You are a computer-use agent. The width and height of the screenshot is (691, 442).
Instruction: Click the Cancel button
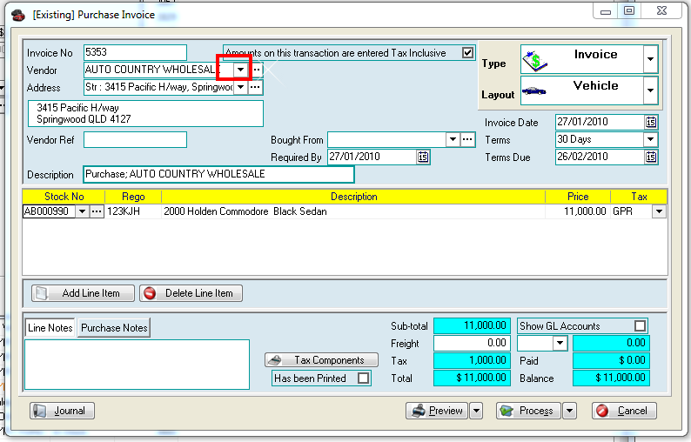(x=624, y=411)
